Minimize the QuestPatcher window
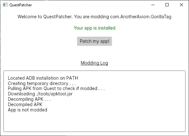The height and width of the screenshot is (136, 189). click(153, 5)
